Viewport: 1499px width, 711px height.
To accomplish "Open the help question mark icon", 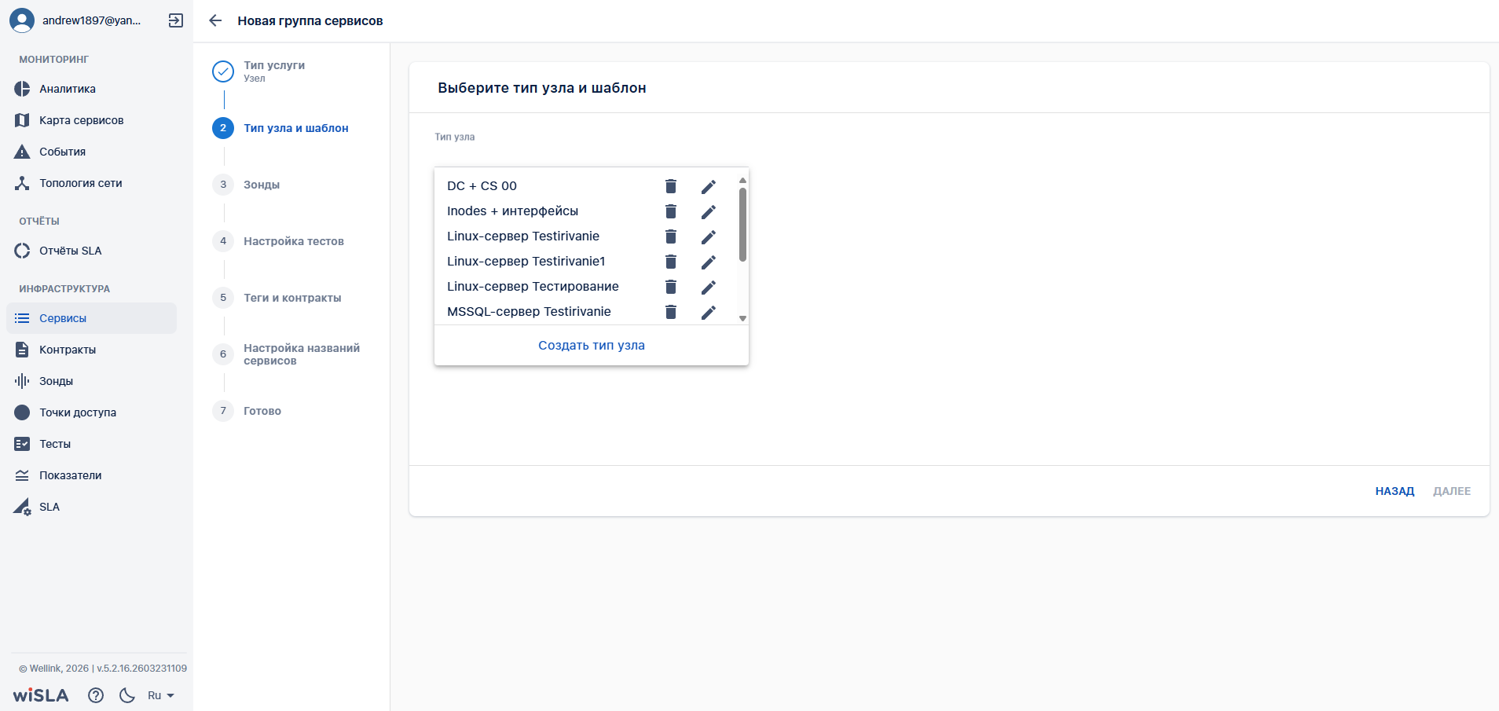I will click(x=96, y=695).
